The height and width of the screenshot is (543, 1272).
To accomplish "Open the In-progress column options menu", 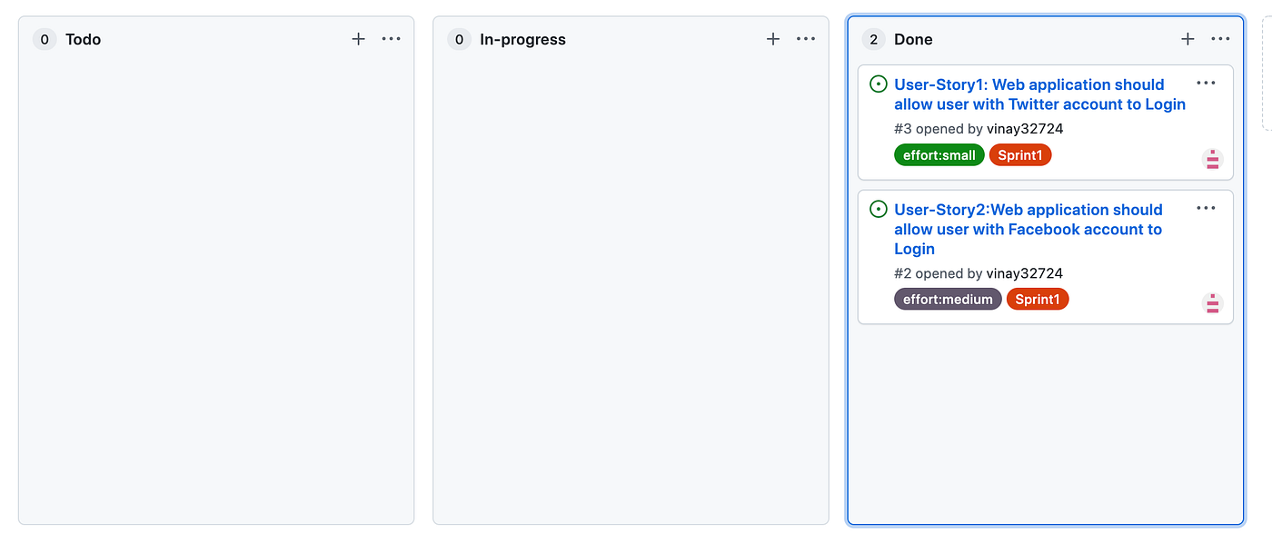I will pos(806,39).
